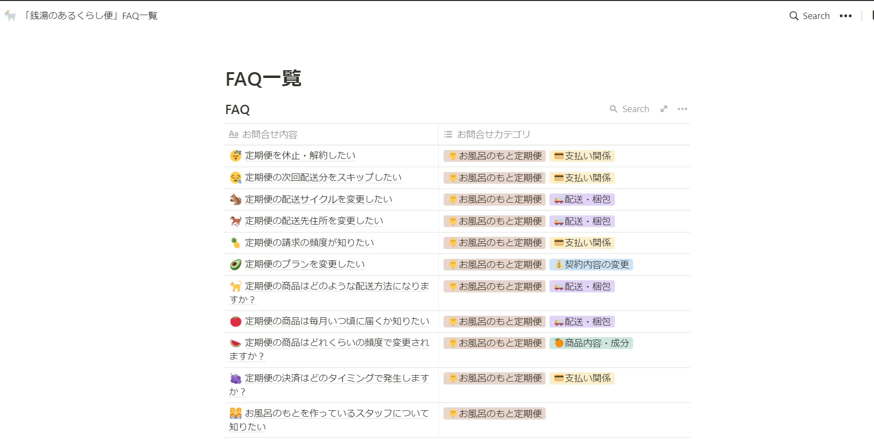874x442 pixels.
Task: Open the top-right three-dot page menu
Action: pos(845,16)
